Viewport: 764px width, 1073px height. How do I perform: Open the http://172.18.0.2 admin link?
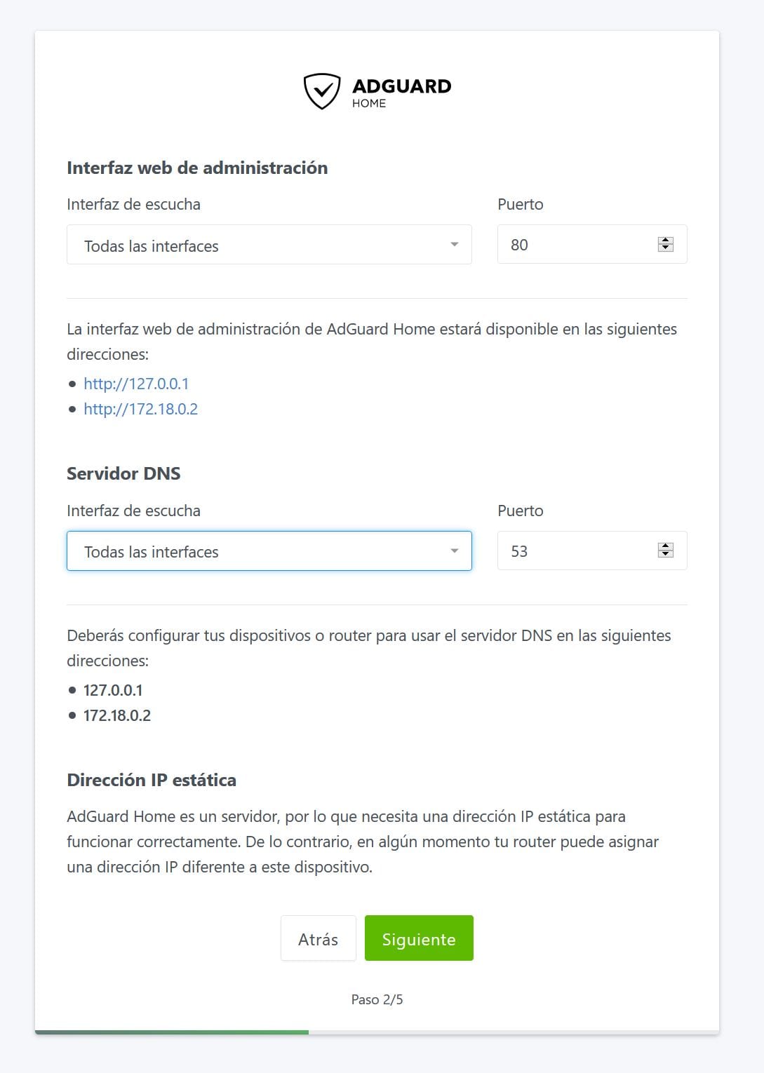pyautogui.click(x=140, y=409)
